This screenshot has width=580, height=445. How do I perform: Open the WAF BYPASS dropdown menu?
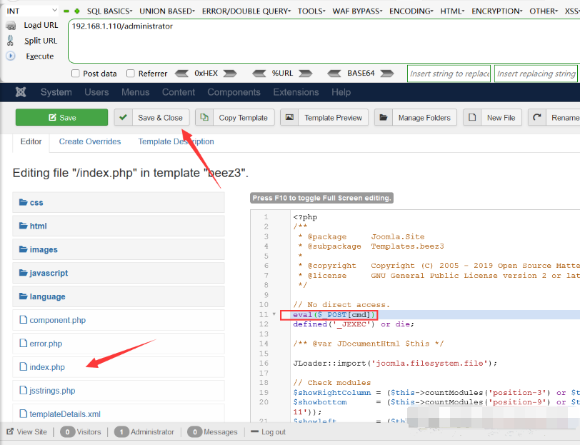[x=357, y=11]
